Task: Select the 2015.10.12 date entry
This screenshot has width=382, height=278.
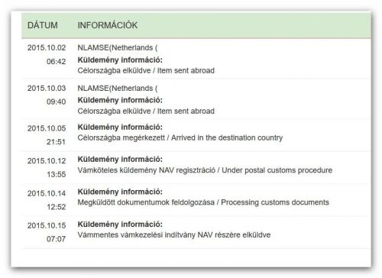Action: tap(47, 160)
